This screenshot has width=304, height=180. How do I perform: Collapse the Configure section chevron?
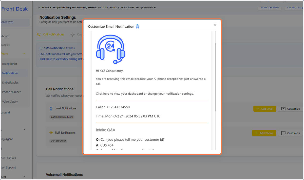24,54
